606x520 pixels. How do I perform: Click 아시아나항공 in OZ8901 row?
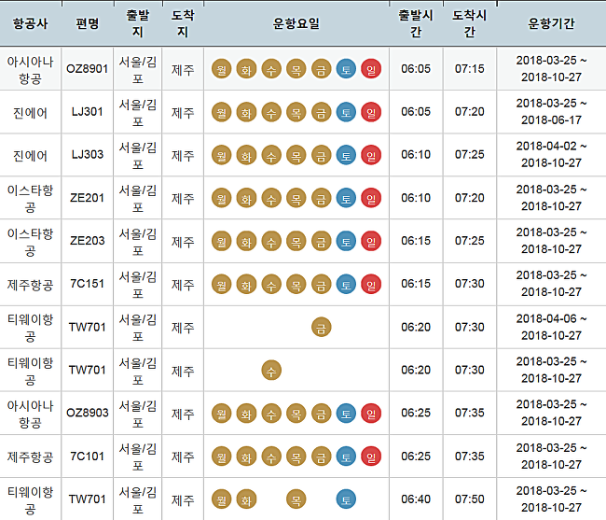click(30, 70)
